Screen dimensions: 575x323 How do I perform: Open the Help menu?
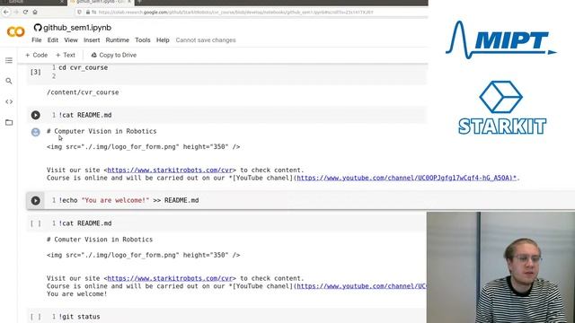[x=163, y=40]
